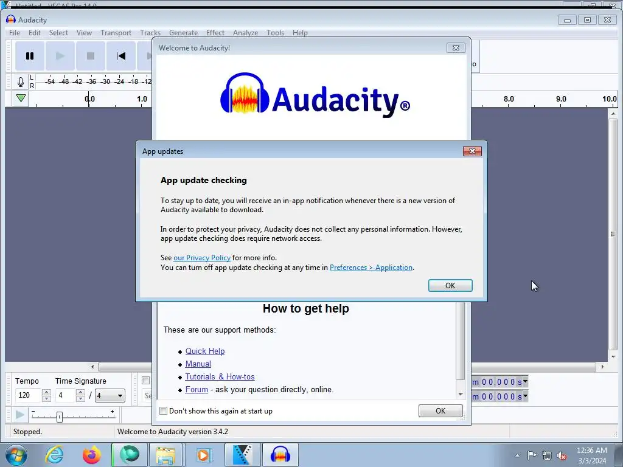Open the Select menu

[58, 33]
